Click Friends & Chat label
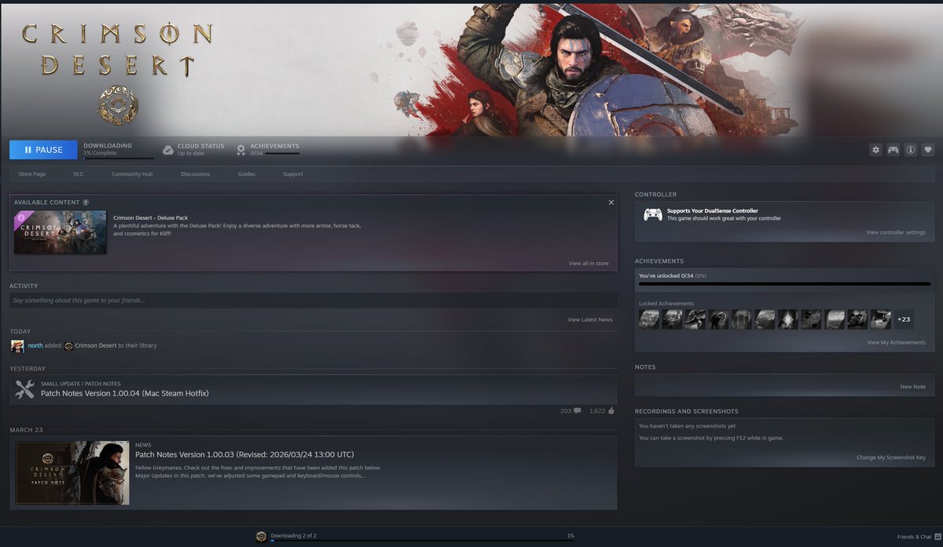 [x=914, y=537]
